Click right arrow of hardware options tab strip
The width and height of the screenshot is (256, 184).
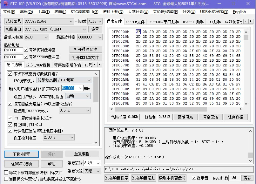coord(100,65)
